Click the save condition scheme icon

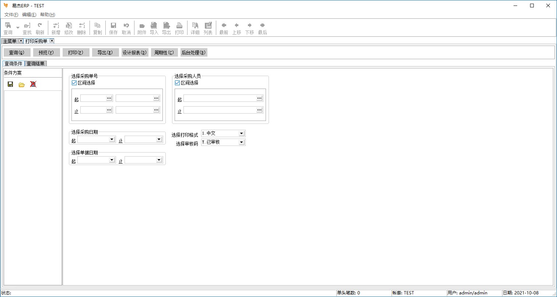coord(10,84)
